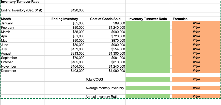221x105 pixels.
Task: Click February's $1,240,000 cost of goods cell
Action: pyautogui.click(x=105, y=27)
